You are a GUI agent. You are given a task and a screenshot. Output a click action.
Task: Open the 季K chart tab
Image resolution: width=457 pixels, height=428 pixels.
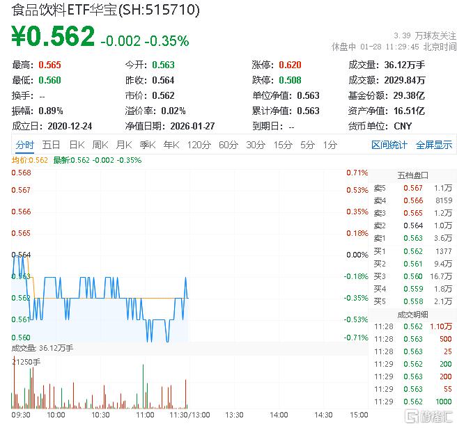click(x=148, y=145)
